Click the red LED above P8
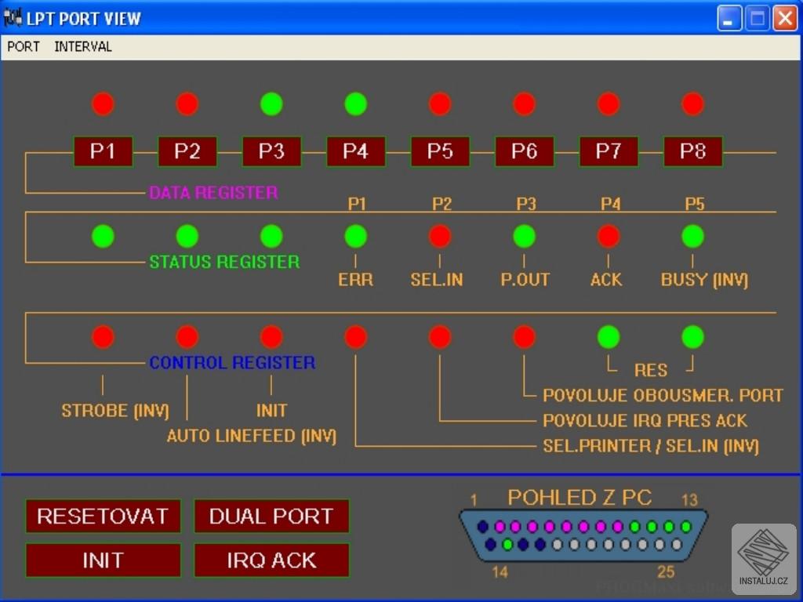 pos(693,104)
